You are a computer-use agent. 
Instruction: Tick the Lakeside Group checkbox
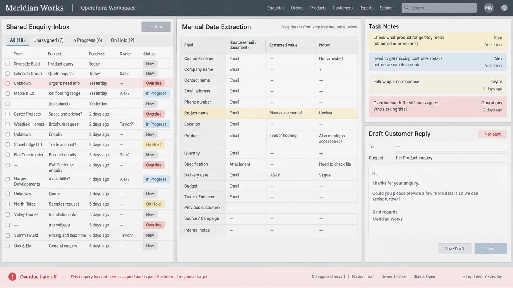tap(7, 74)
